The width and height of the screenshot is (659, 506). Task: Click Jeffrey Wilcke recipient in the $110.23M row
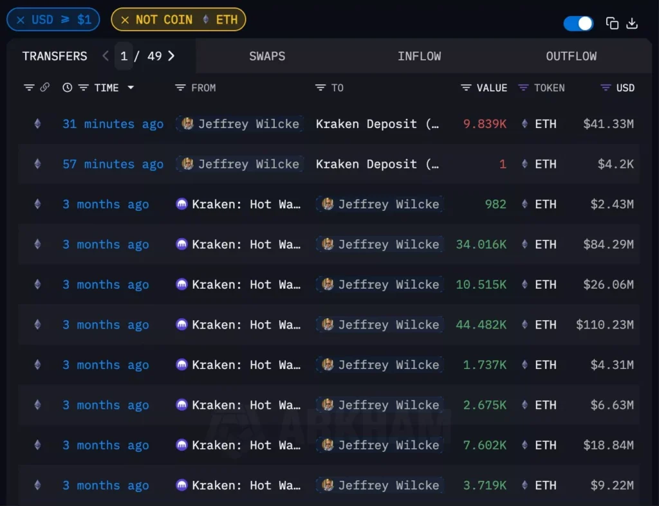coord(380,325)
